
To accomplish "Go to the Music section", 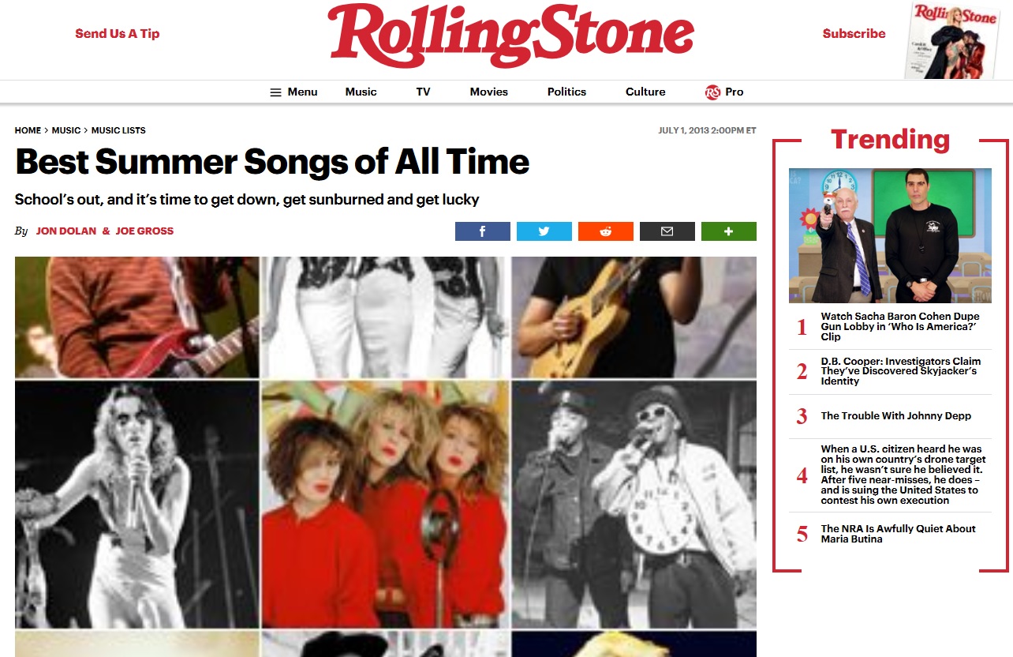I will pos(361,92).
